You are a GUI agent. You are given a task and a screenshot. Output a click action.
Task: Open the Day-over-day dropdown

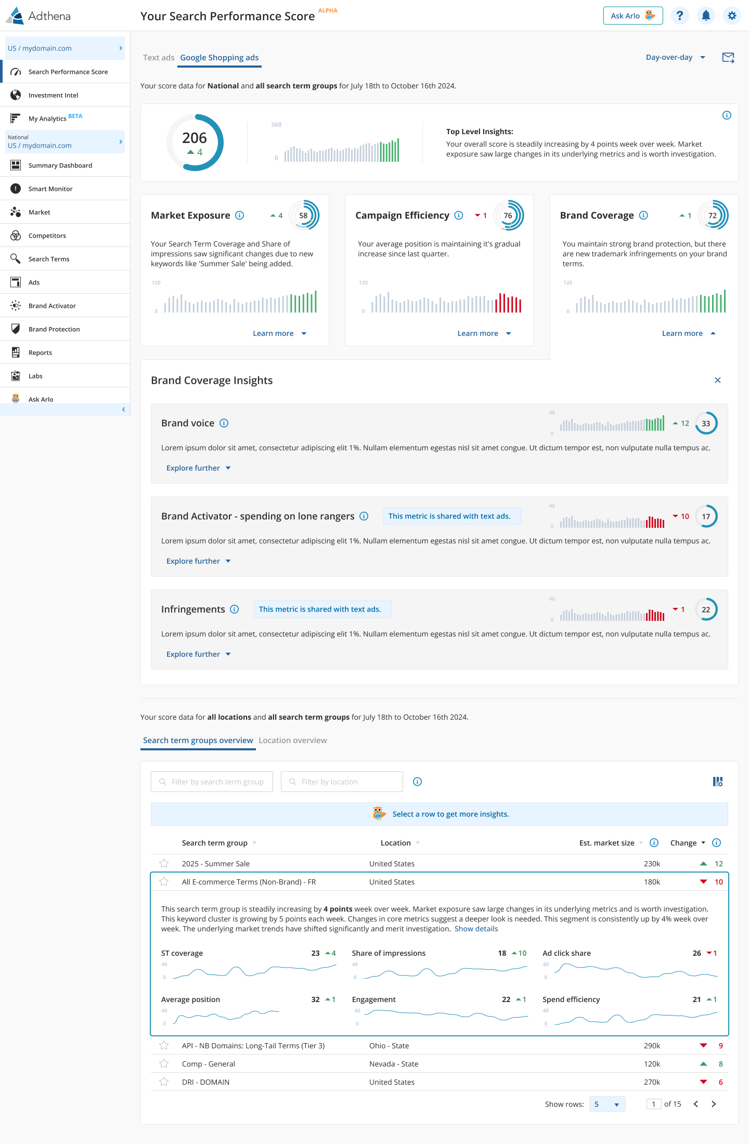click(675, 57)
